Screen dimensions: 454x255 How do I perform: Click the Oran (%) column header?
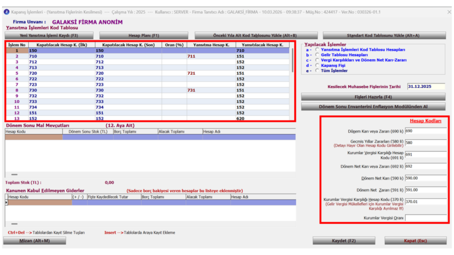(x=174, y=45)
